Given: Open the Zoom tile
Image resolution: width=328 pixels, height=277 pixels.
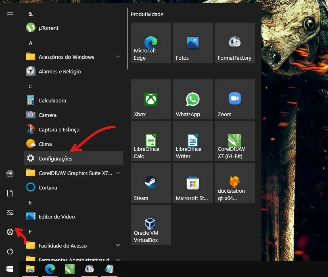Looking at the screenshot, I should (x=235, y=99).
